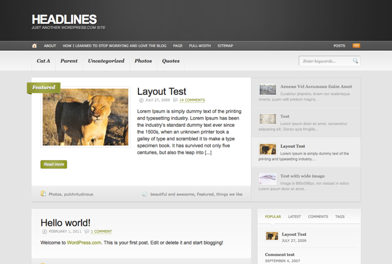Open the Full-Width page menu

point(200,46)
